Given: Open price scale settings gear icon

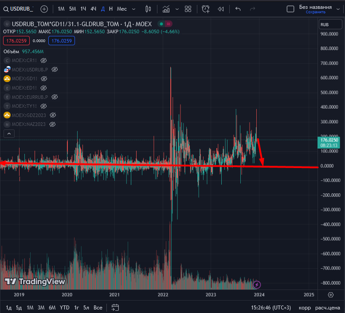Looking at the screenshot, I should click(x=331, y=294).
